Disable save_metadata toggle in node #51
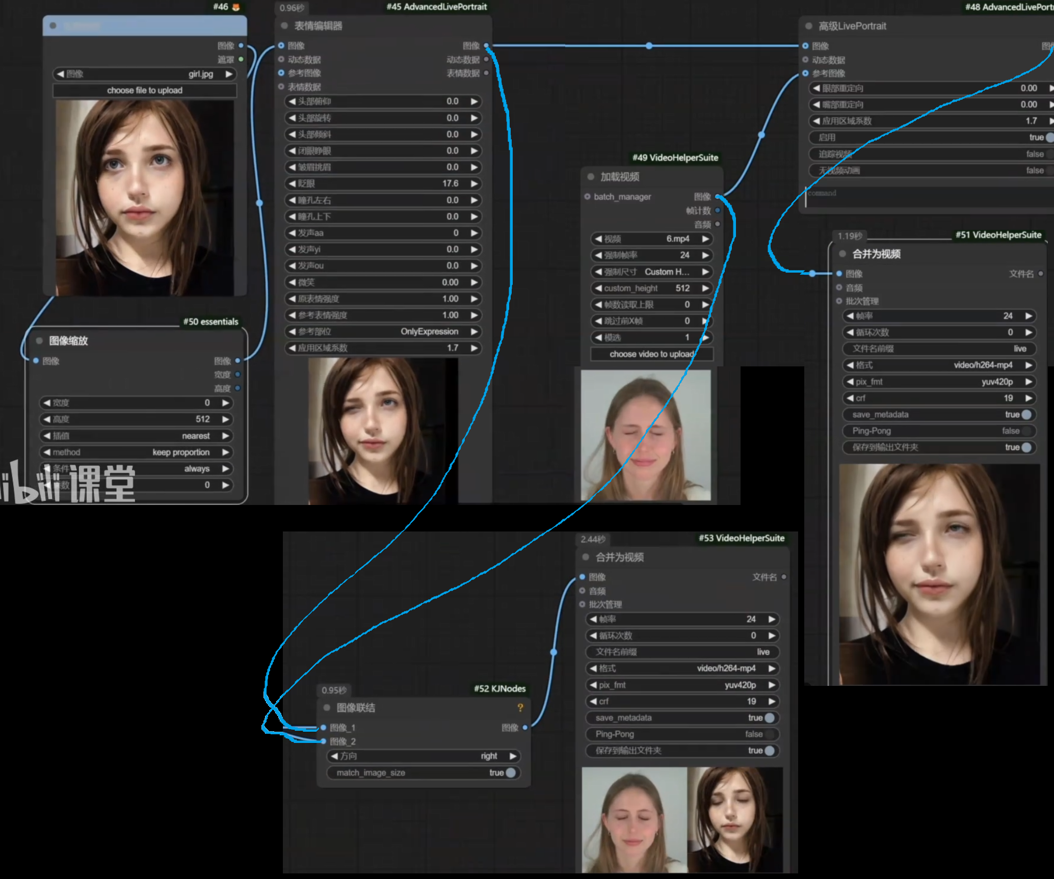The width and height of the screenshot is (1054, 879). (1026, 414)
